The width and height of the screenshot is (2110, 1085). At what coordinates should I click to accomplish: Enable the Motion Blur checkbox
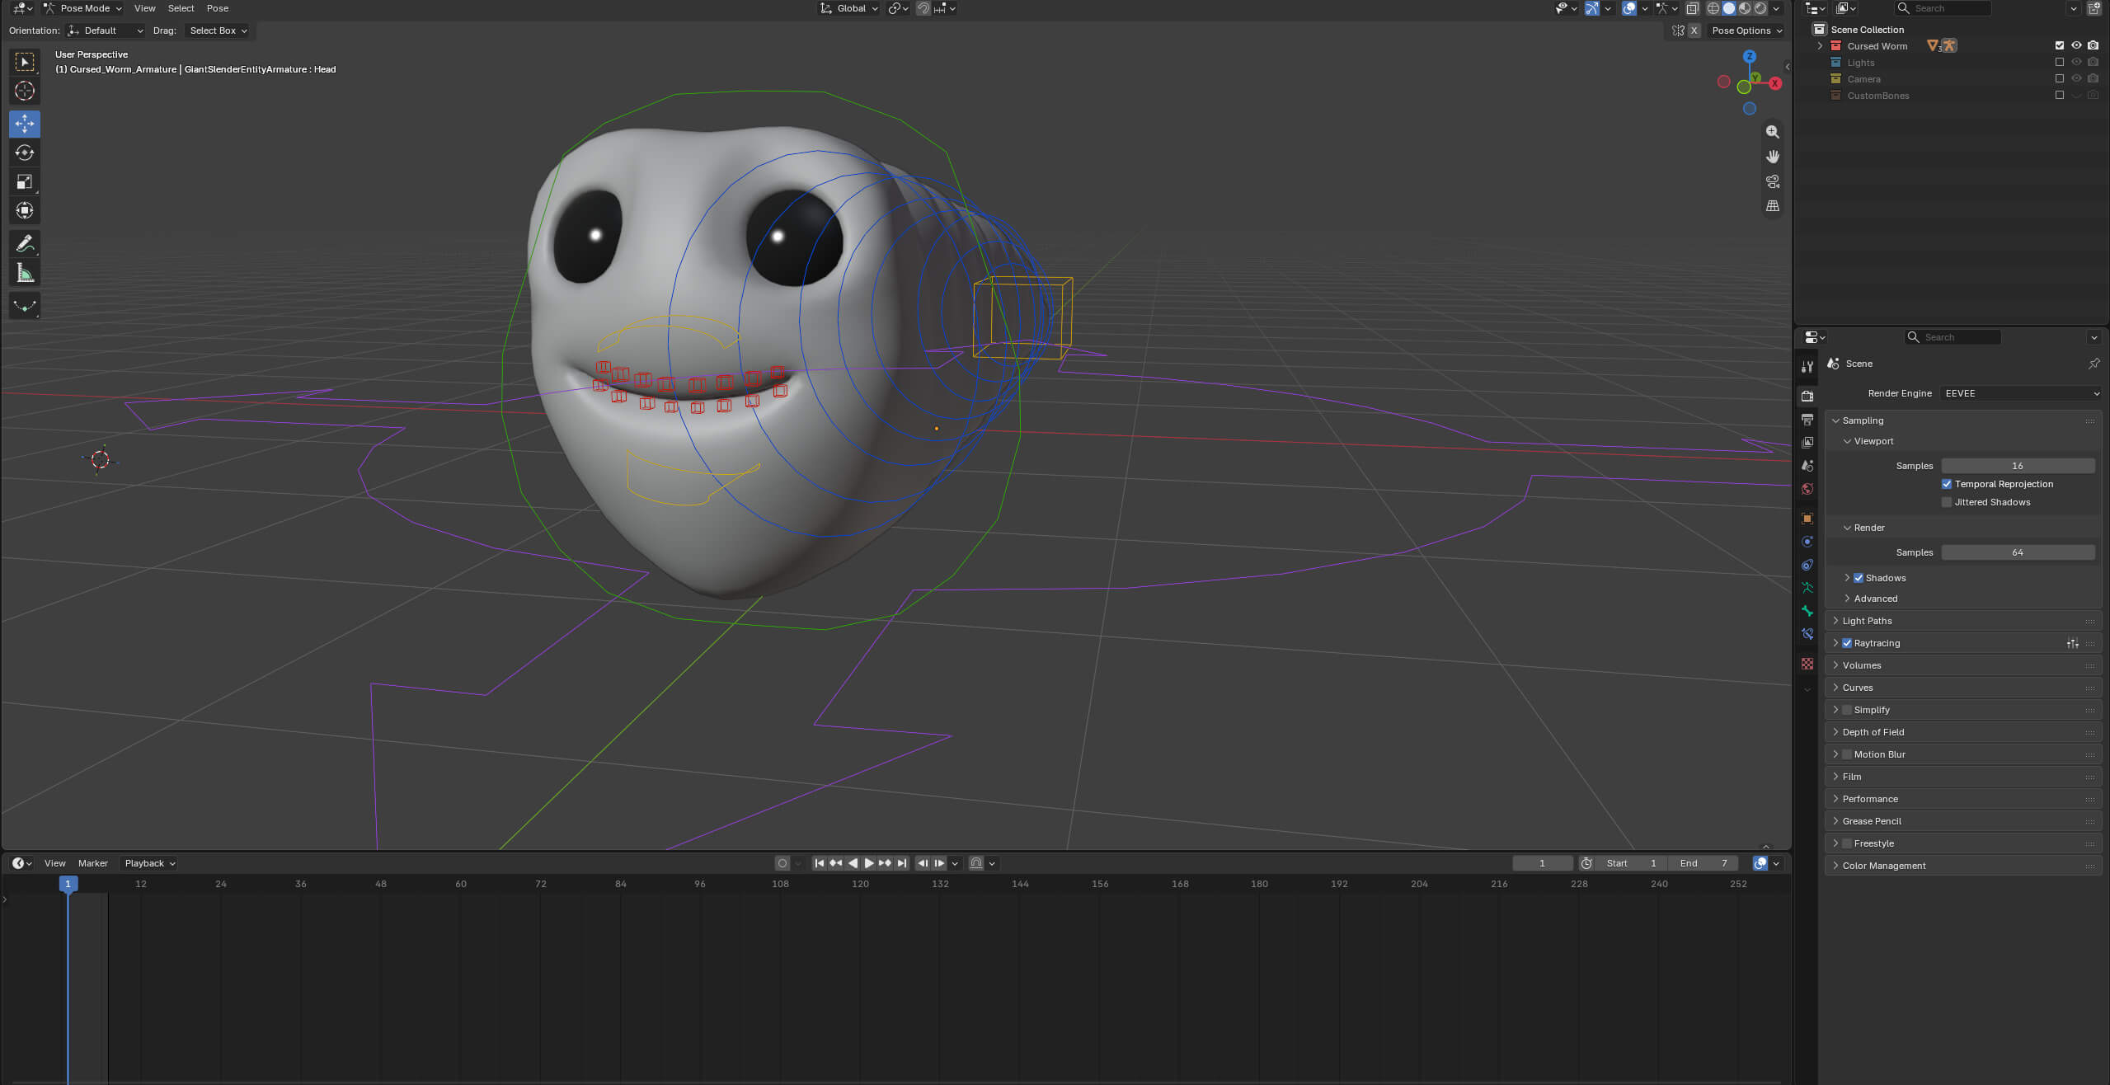[x=1847, y=754]
